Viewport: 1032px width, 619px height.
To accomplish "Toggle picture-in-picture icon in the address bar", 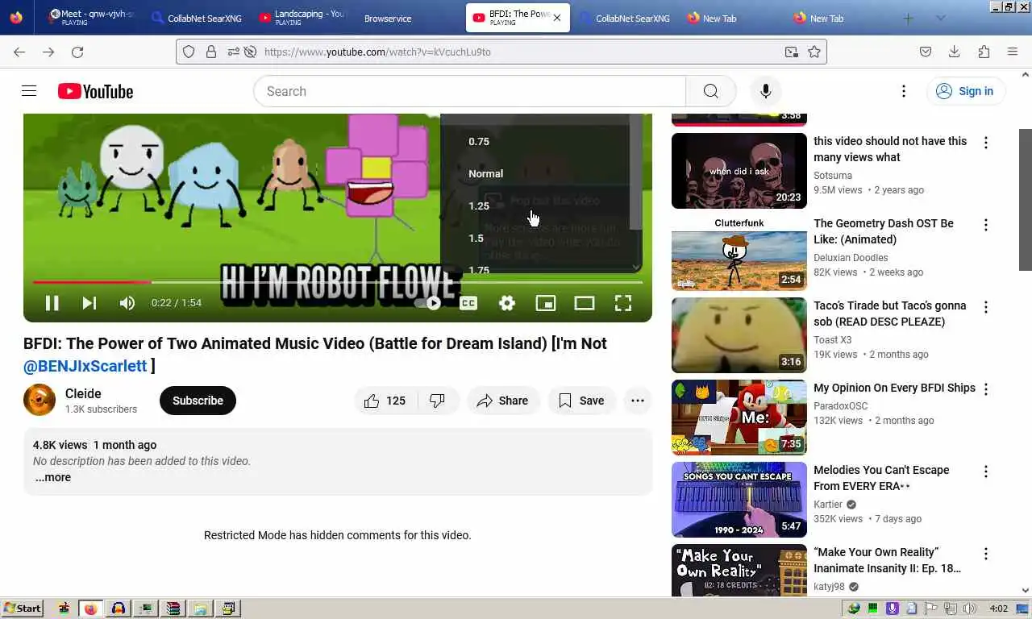I will pos(792,52).
